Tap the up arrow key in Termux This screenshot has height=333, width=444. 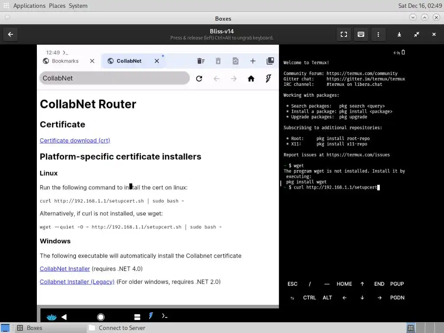point(362,284)
